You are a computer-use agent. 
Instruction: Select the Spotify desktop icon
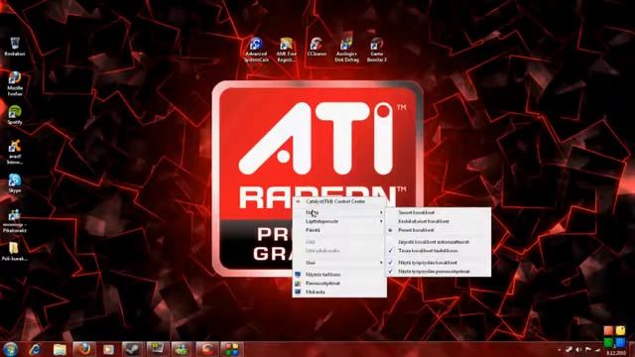(15, 115)
